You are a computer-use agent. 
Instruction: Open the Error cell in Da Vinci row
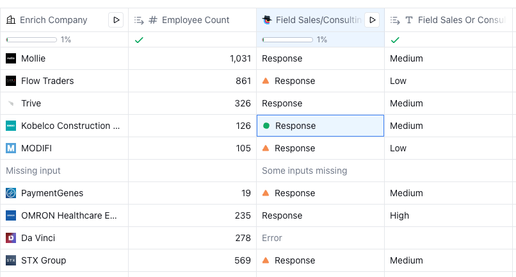(320, 238)
